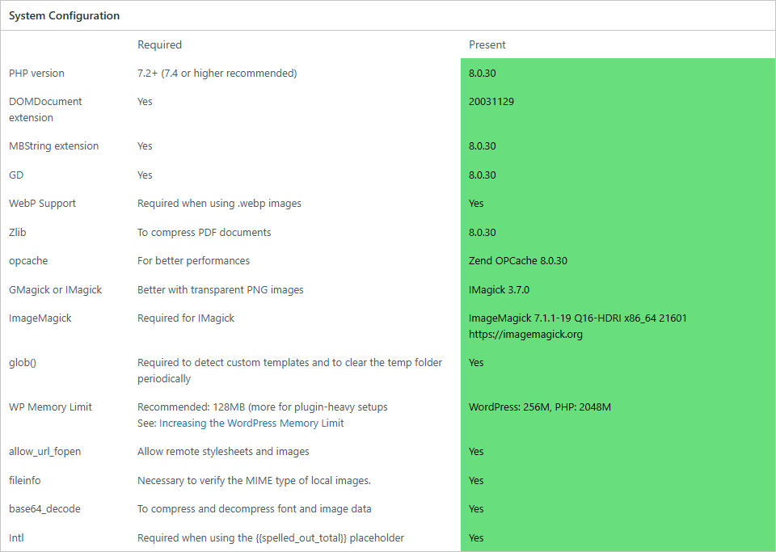Select the 'IMagick 3.7.0' value

coord(499,290)
